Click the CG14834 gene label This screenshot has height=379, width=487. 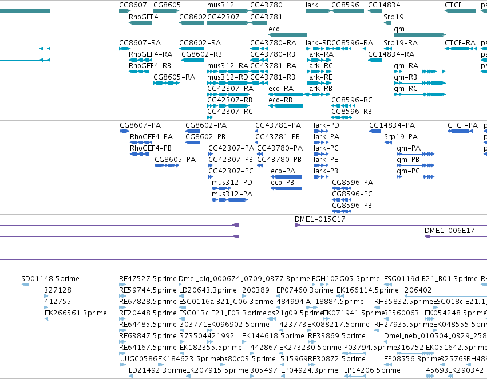pos(384,5)
